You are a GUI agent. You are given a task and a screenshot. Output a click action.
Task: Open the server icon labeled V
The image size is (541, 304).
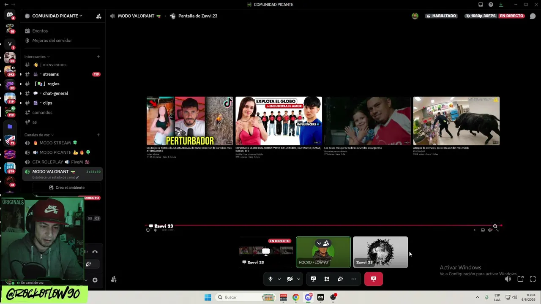pyautogui.click(x=10, y=43)
